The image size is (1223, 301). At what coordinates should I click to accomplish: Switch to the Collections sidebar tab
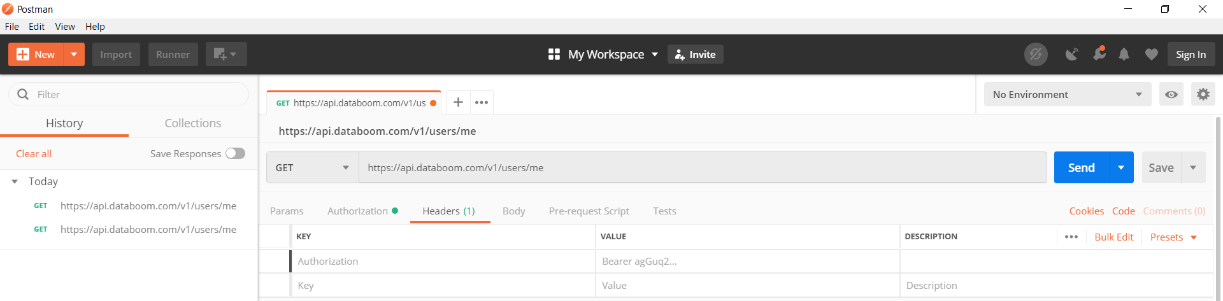[193, 123]
